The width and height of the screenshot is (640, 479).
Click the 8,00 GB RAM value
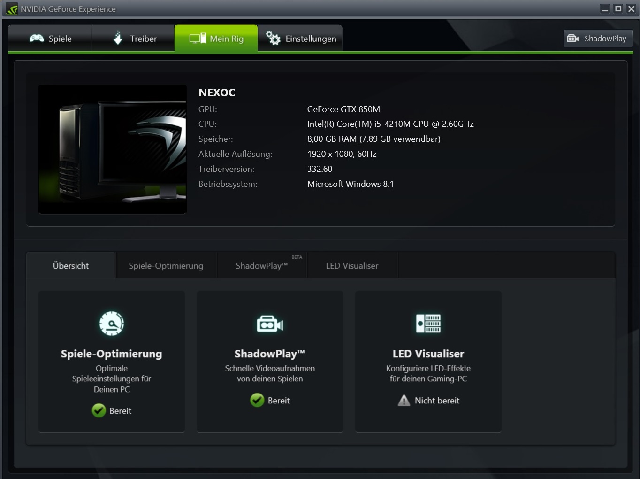point(374,139)
